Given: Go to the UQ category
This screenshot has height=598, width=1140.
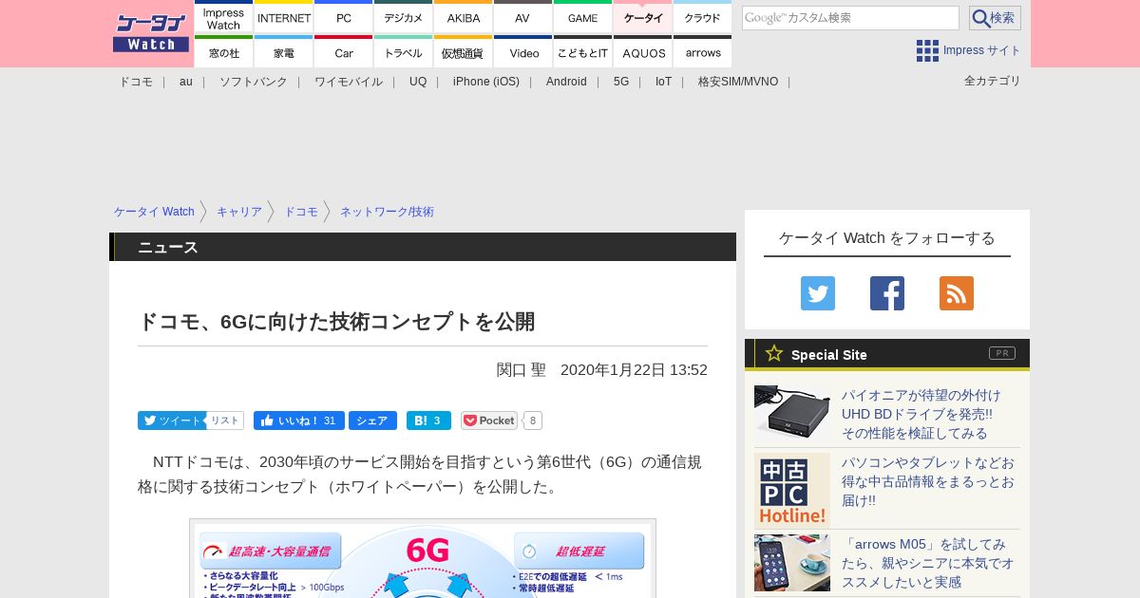Looking at the screenshot, I should 418,82.
